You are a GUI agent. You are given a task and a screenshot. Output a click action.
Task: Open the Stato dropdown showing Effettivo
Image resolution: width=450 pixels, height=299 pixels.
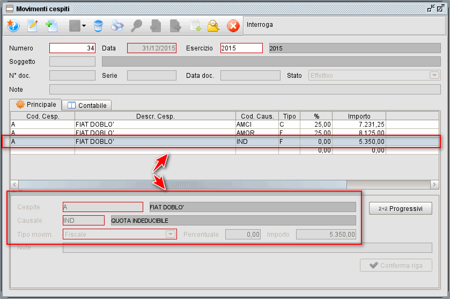374,76
